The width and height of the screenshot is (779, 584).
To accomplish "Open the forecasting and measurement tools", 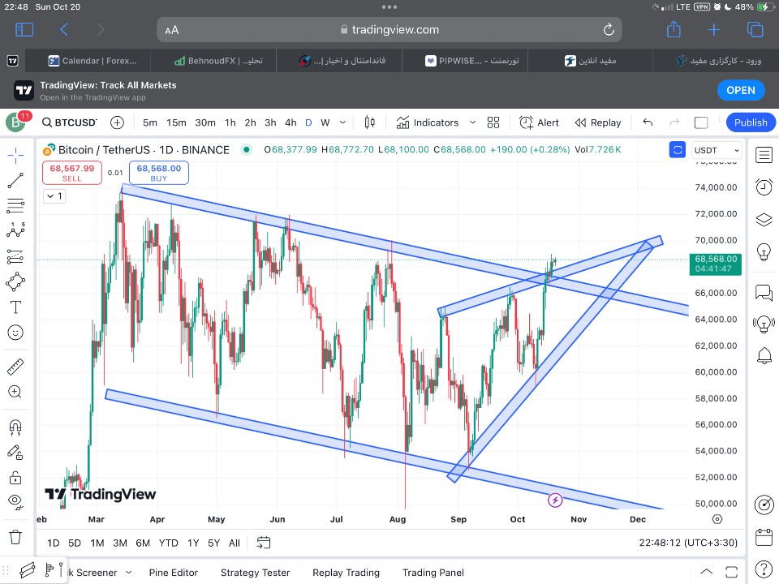I will [x=15, y=256].
